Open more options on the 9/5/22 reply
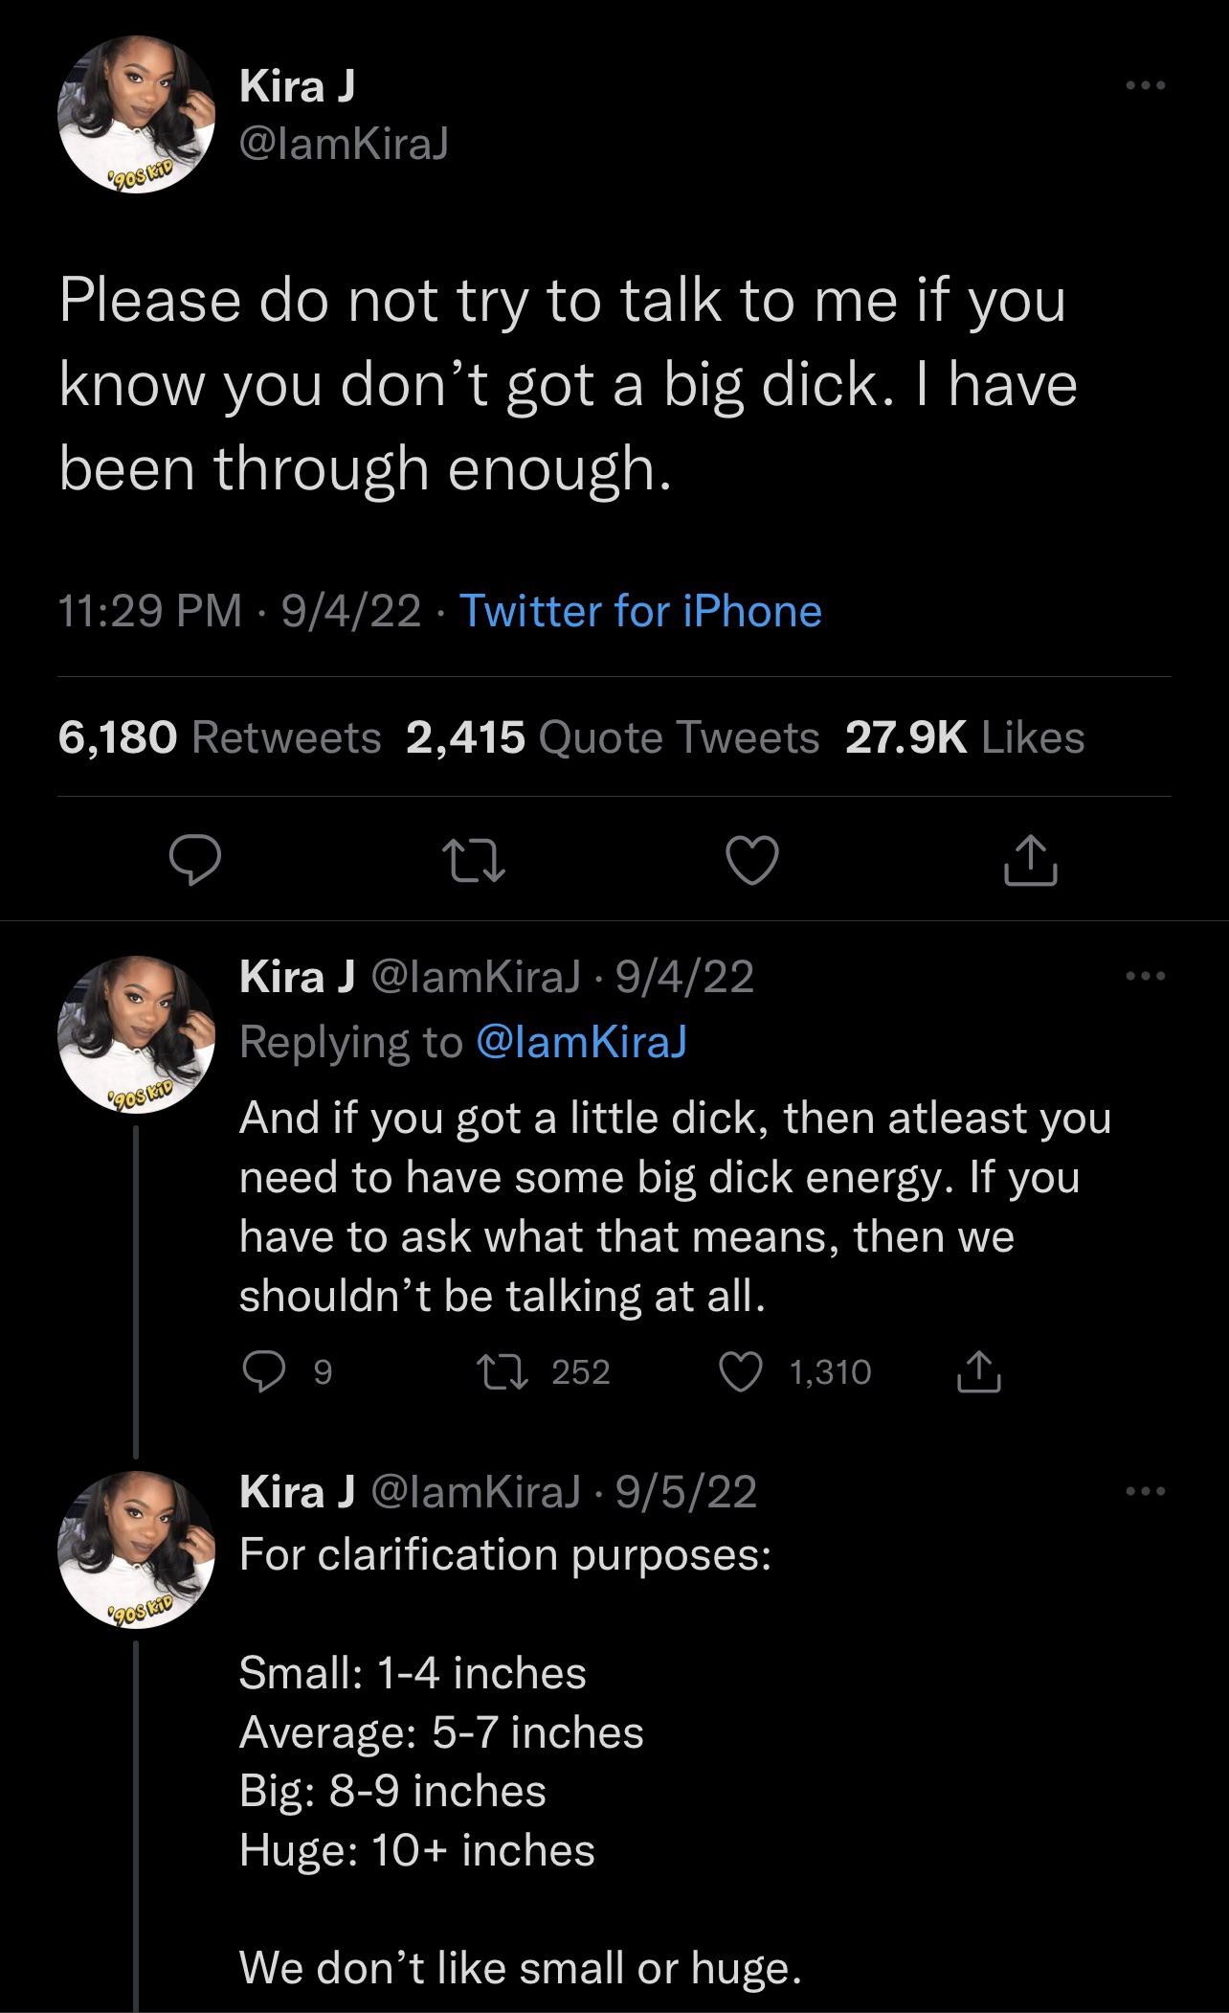The height and width of the screenshot is (2013, 1229). 1145,1491
